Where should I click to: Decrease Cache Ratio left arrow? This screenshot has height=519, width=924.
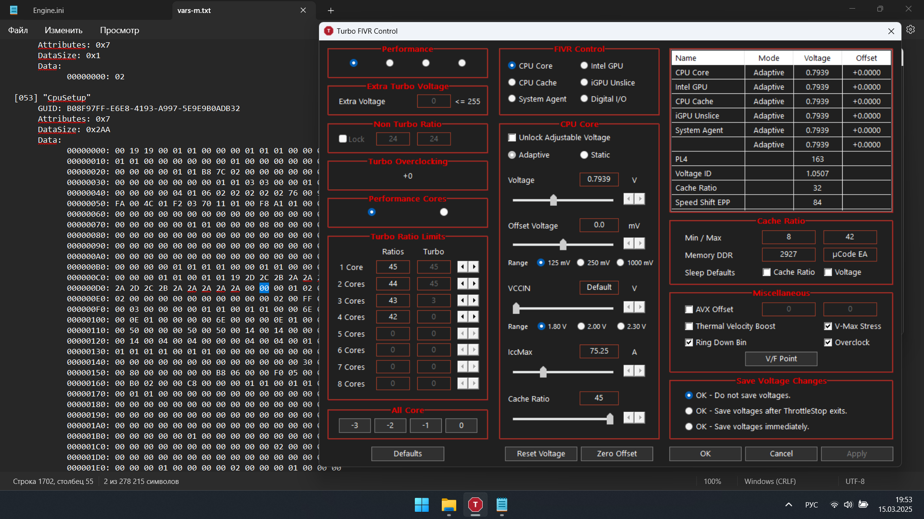(629, 418)
